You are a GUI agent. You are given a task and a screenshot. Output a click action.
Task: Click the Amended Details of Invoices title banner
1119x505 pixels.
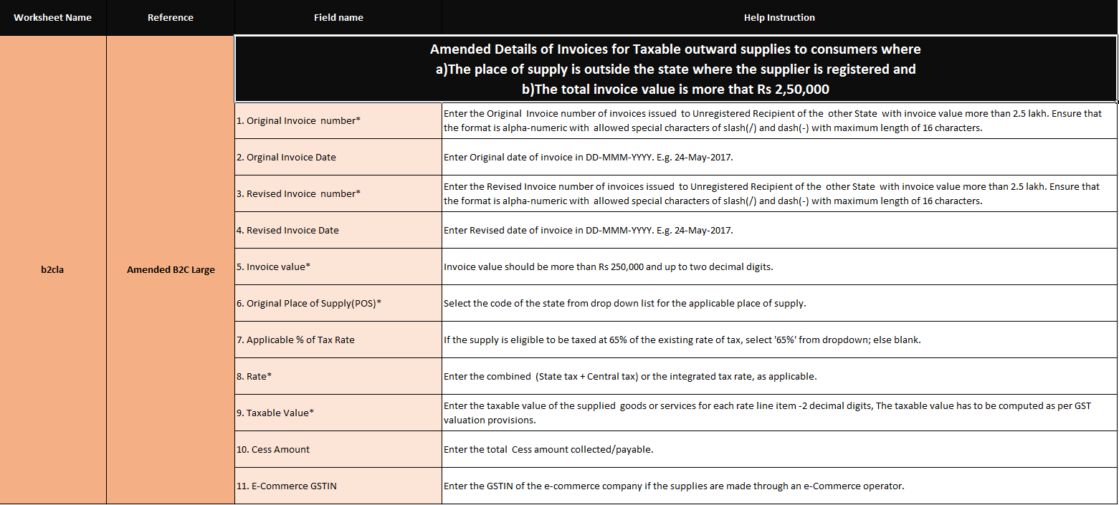coord(675,69)
